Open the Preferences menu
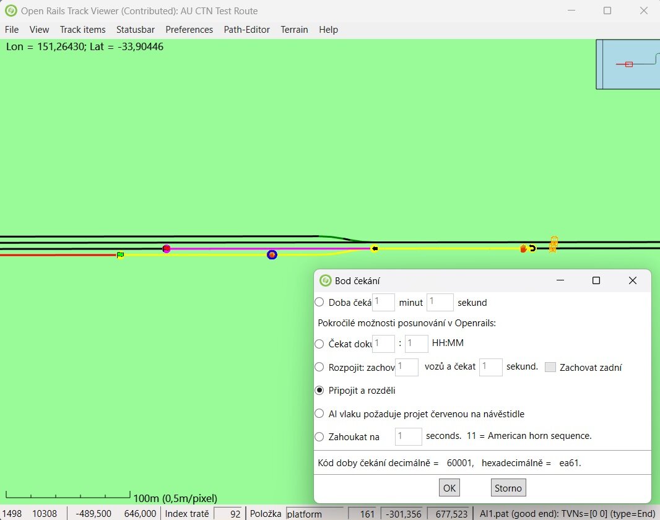Viewport: 660px width, 520px height. [x=189, y=30]
